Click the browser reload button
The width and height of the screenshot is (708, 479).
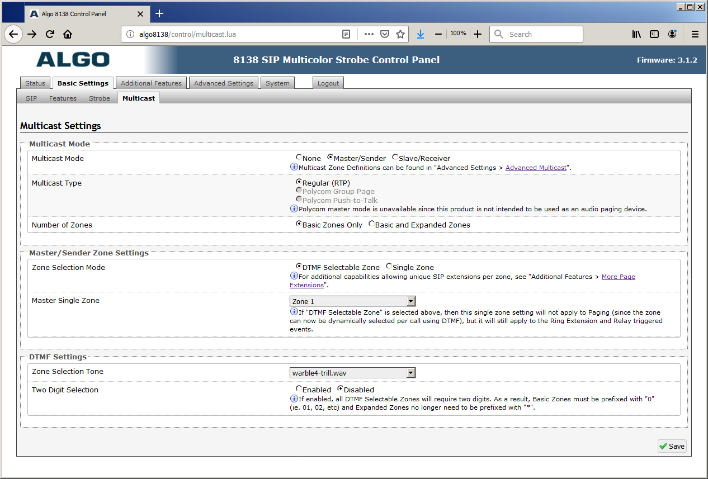tap(50, 34)
